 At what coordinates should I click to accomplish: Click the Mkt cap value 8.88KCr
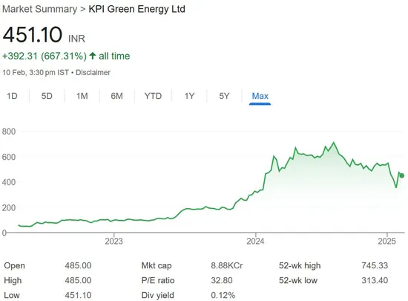tap(227, 265)
